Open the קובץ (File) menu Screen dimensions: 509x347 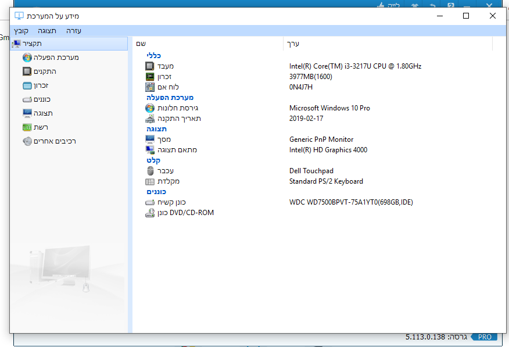(21, 31)
